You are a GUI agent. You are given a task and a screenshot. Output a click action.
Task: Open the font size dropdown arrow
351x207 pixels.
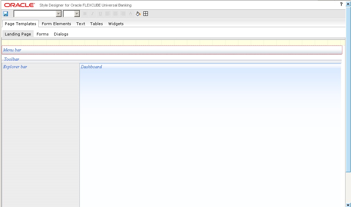(x=77, y=14)
